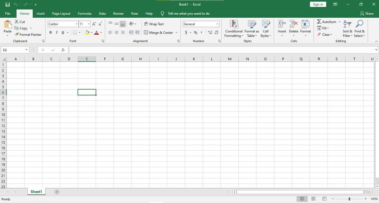Click the Undo arrow icon
Viewport: 379px width, 203px height.
pos(16,4)
